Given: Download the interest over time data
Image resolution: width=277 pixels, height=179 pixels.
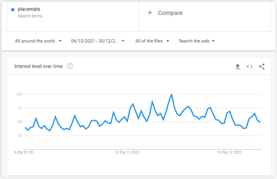Looking at the screenshot, I should pyautogui.click(x=238, y=66).
